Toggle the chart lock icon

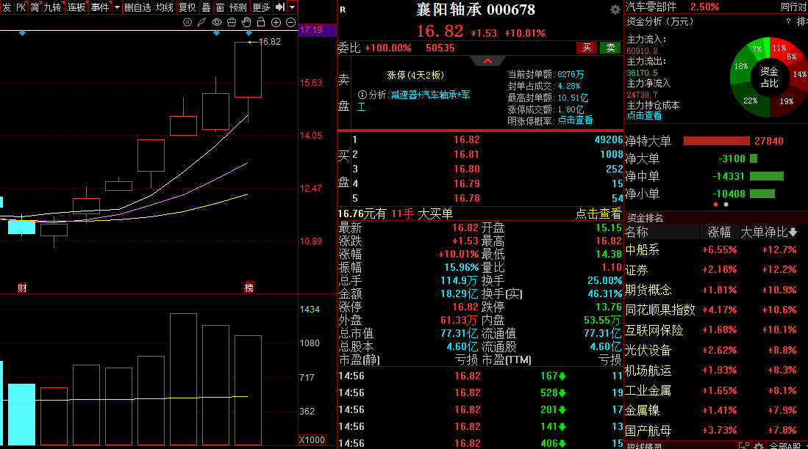(x=261, y=22)
